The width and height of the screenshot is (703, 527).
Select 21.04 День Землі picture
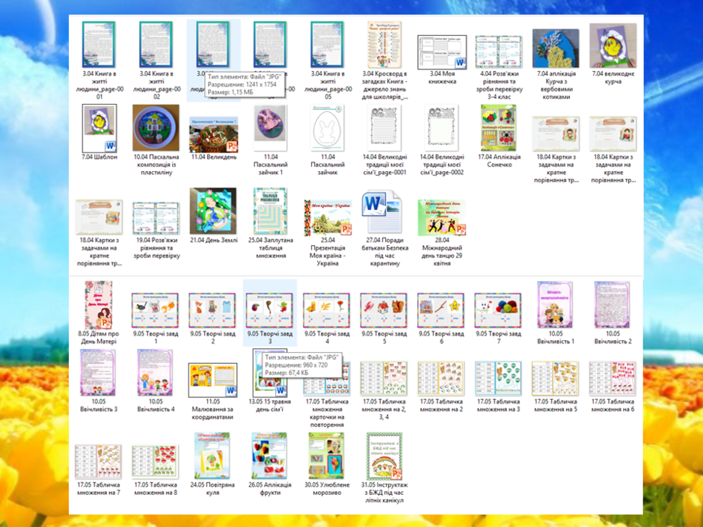click(x=213, y=211)
